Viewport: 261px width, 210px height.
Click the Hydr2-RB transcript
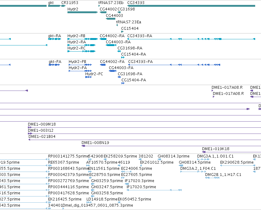point(83,39)
